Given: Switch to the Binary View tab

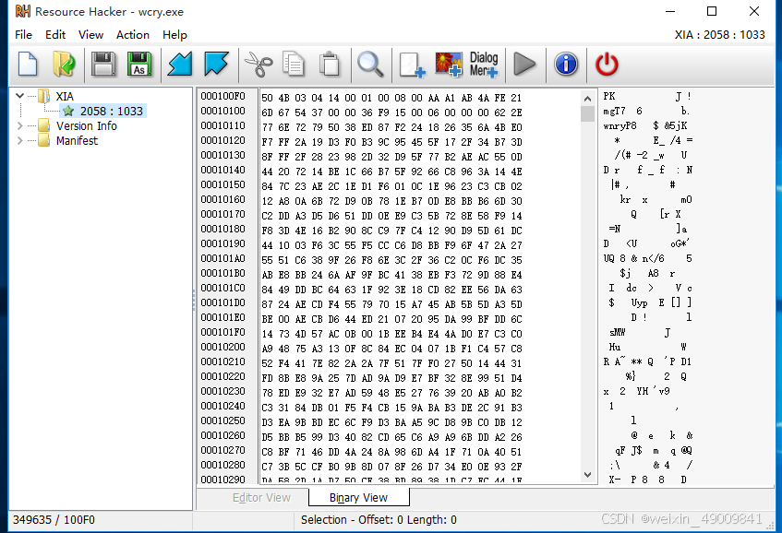Looking at the screenshot, I should pyautogui.click(x=358, y=498).
